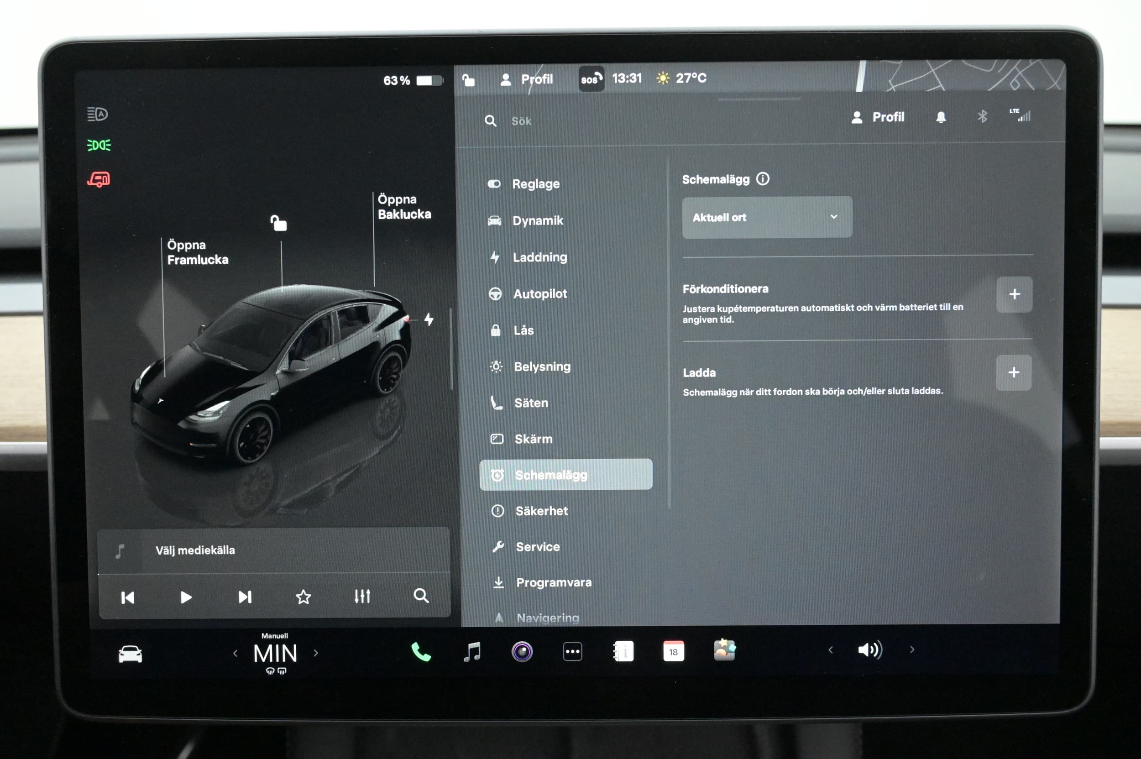Tap Öppna Baklucka to open trunk
The width and height of the screenshot is (1141, 759).
(x=404, y=207)
